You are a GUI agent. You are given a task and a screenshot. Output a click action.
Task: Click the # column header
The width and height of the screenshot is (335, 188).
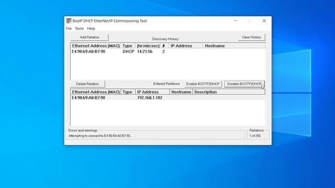(x=165, y=46)
